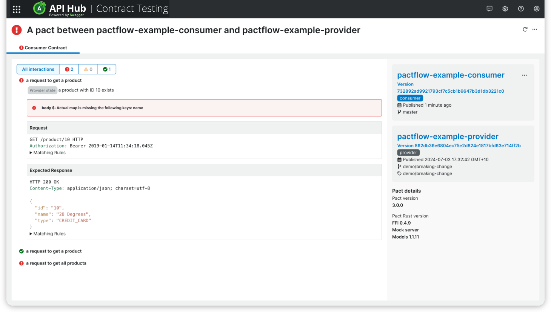The image size is (551, 312).
Task: Click the FFI 0.4.9 entry
Action: (x=401, y=223)
